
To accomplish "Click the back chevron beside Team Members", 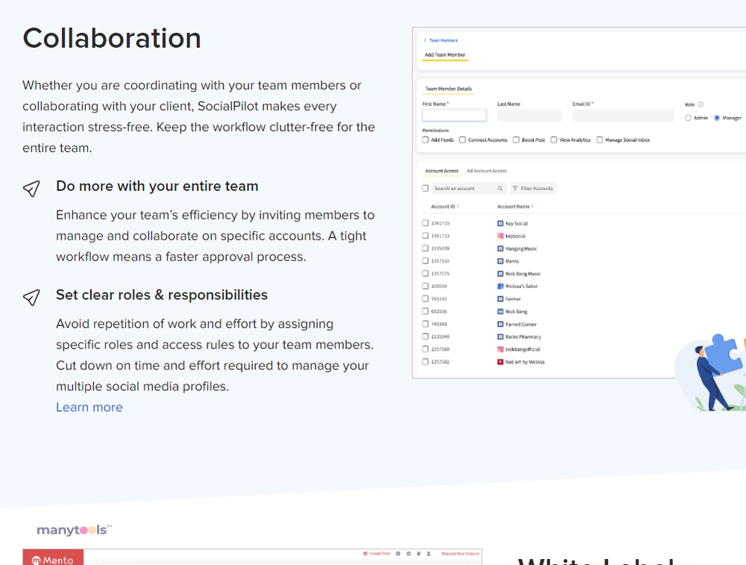I will 425,40.
